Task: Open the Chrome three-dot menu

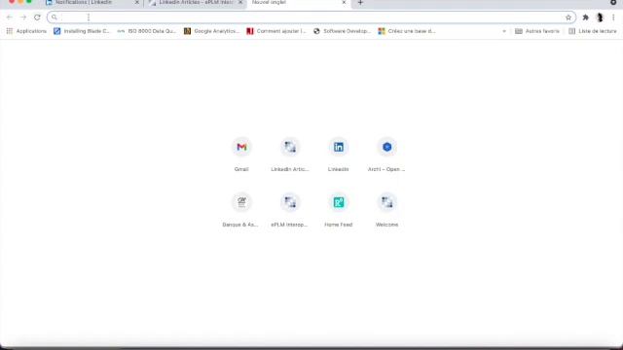Action: point(613,17)
